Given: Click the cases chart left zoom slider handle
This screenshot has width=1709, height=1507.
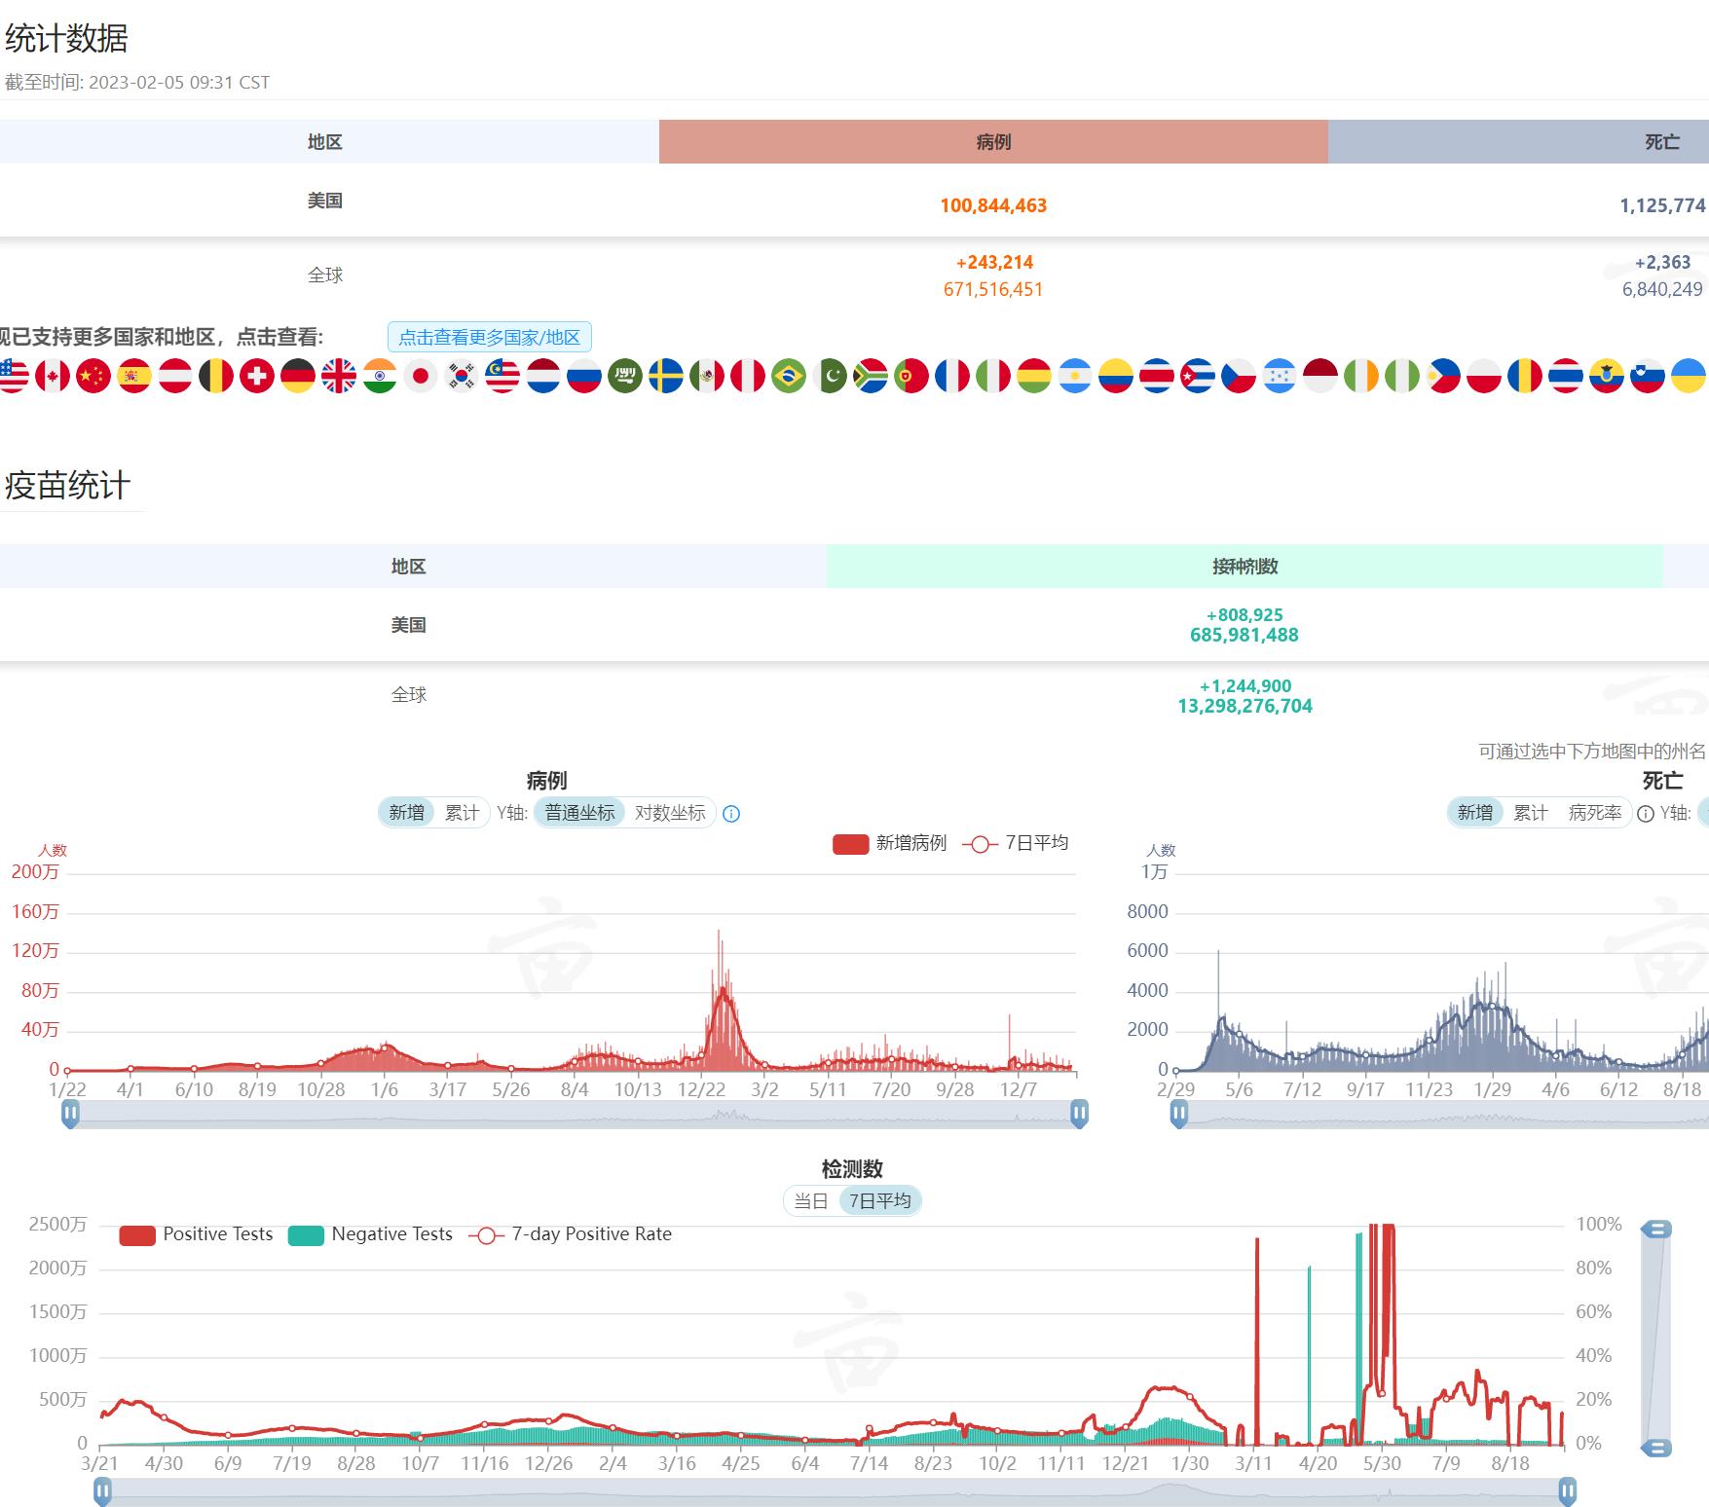Looking at the screenshot, I should [70, 1114].
